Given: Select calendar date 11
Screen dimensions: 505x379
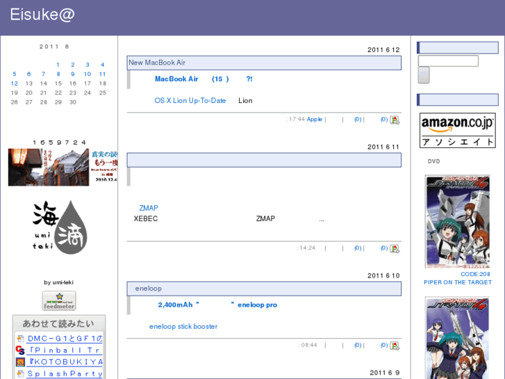Looking at the screenshot, I should [102, 74].
